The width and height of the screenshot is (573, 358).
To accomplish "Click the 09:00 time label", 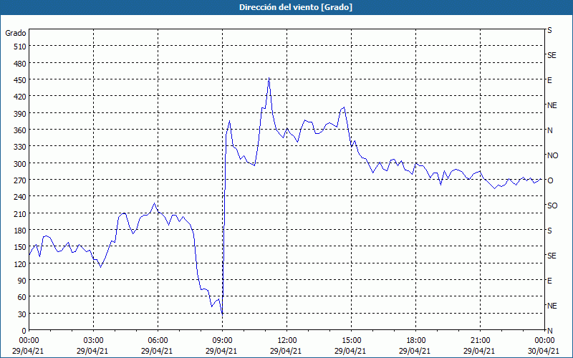I will (222, 341).
